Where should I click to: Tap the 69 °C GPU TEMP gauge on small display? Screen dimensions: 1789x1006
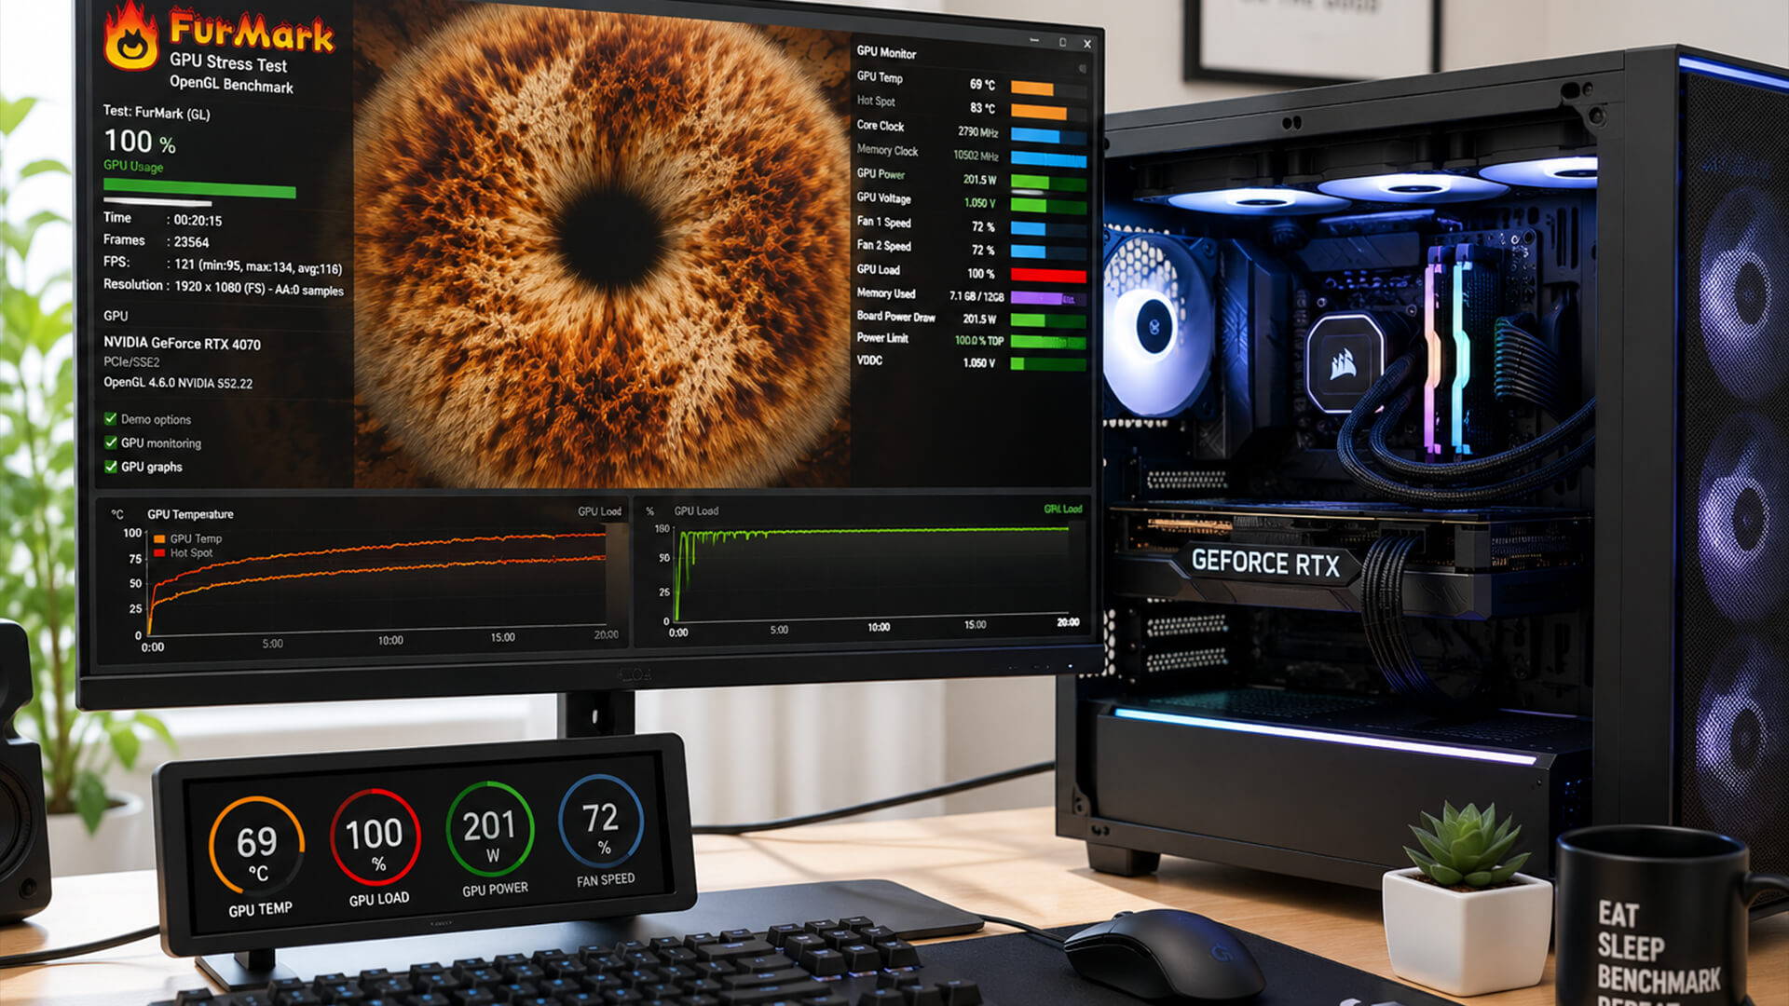tap(257, 845)
